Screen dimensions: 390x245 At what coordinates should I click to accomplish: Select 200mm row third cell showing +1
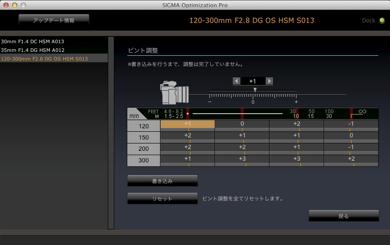pos(297,149)
